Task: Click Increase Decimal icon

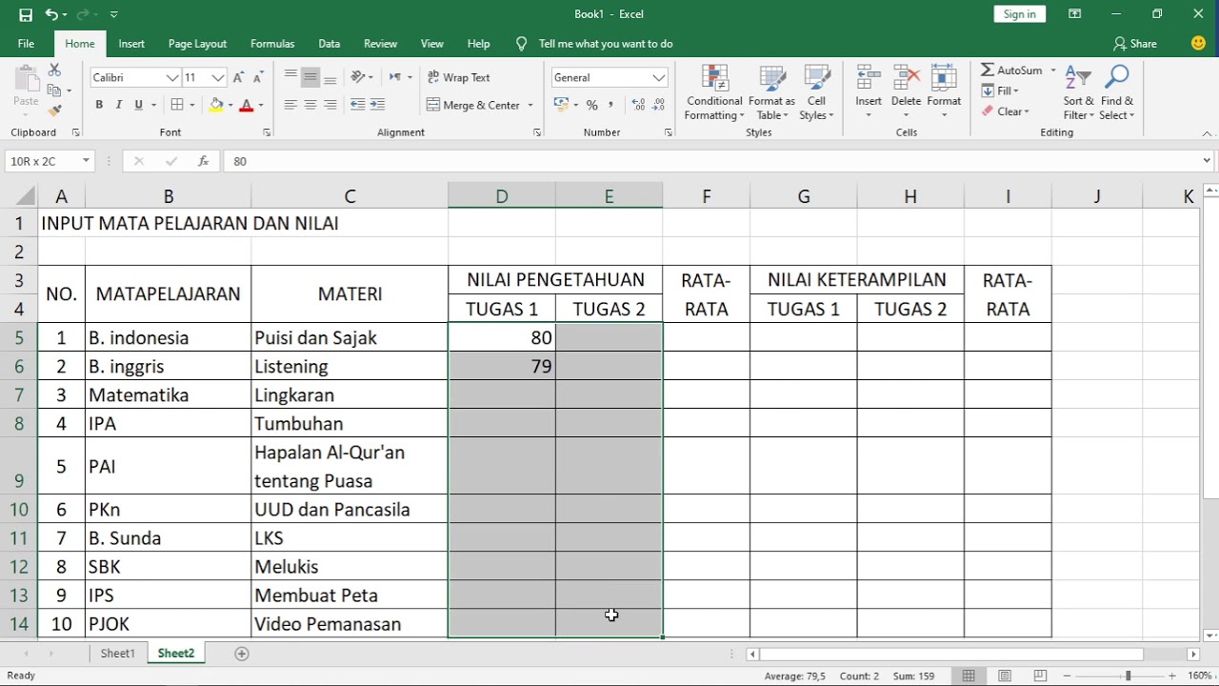Action: (638, 105)
